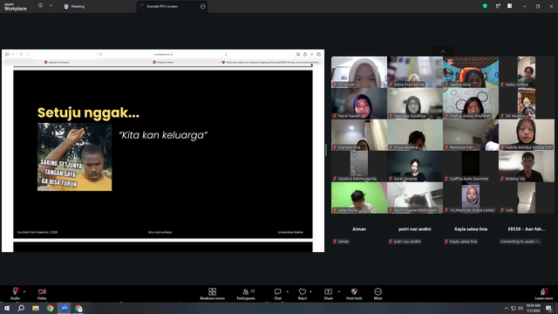558x314 pixels.
Task: Select Zahra Pramadhita's video tile
Action: [415, 72]
